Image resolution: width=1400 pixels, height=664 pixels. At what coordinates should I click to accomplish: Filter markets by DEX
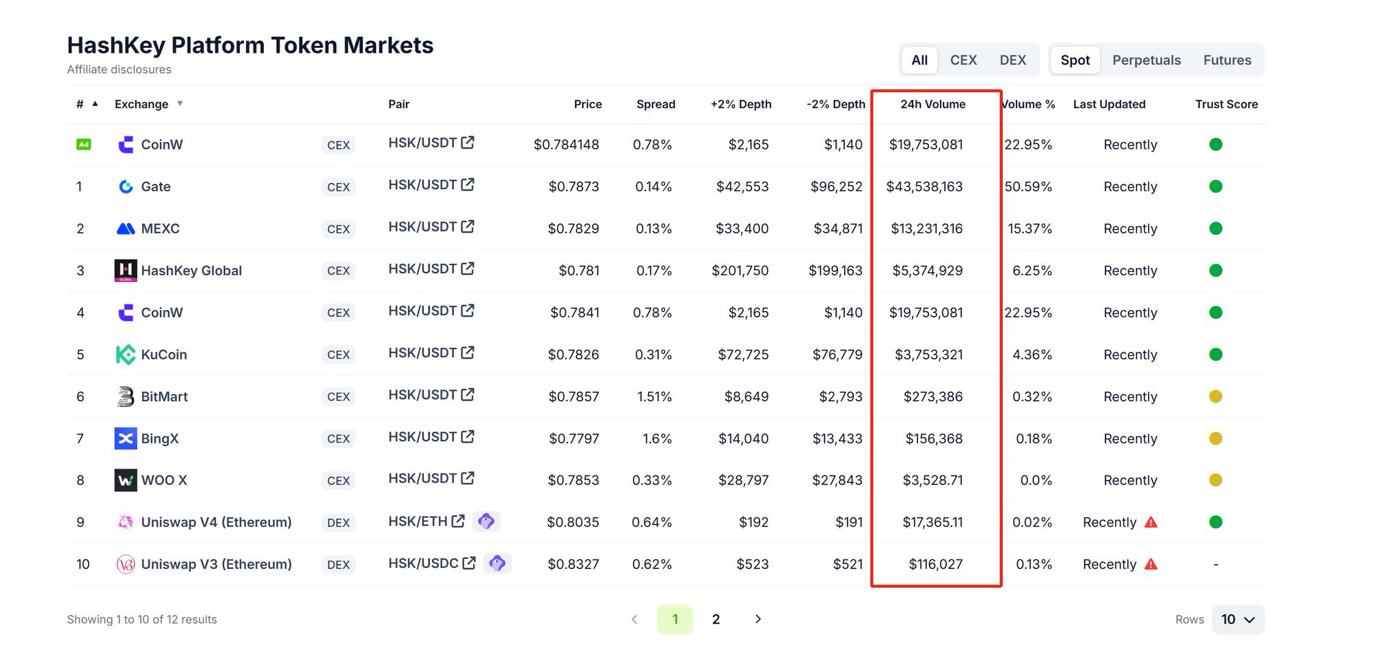[1012, 60]
